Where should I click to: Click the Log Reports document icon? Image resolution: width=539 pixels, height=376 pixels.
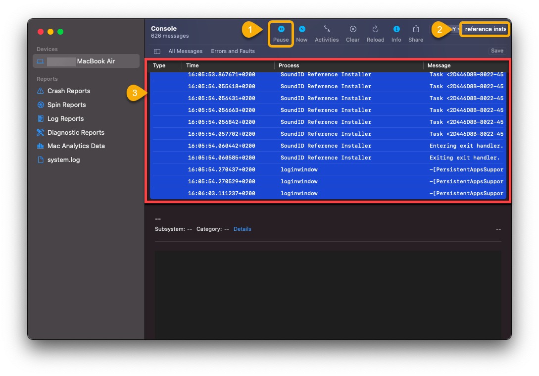tap(40, 119)
